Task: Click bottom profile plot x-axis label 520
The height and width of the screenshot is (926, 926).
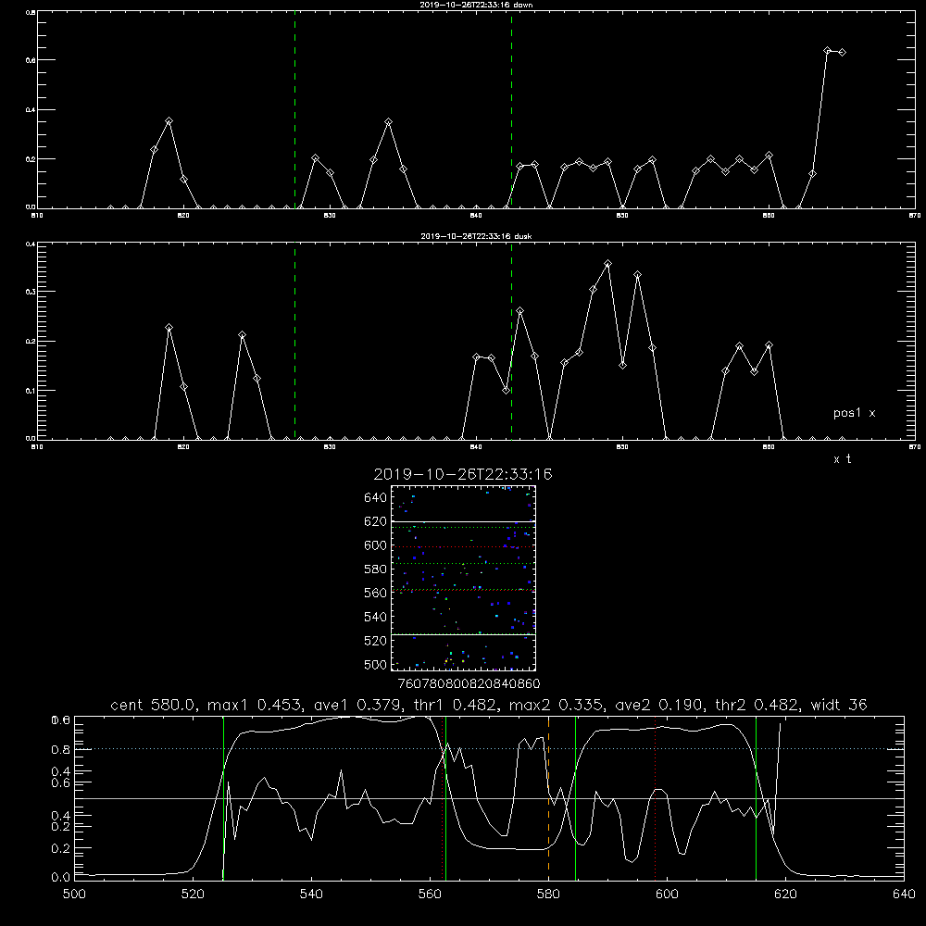Action: (x=193, y=895)
